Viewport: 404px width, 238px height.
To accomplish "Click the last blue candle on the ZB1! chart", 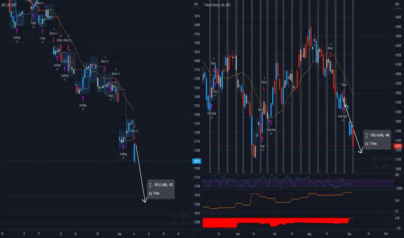I will [x=134, y=154].
